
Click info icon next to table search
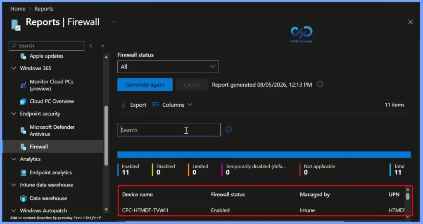point(228,130)
